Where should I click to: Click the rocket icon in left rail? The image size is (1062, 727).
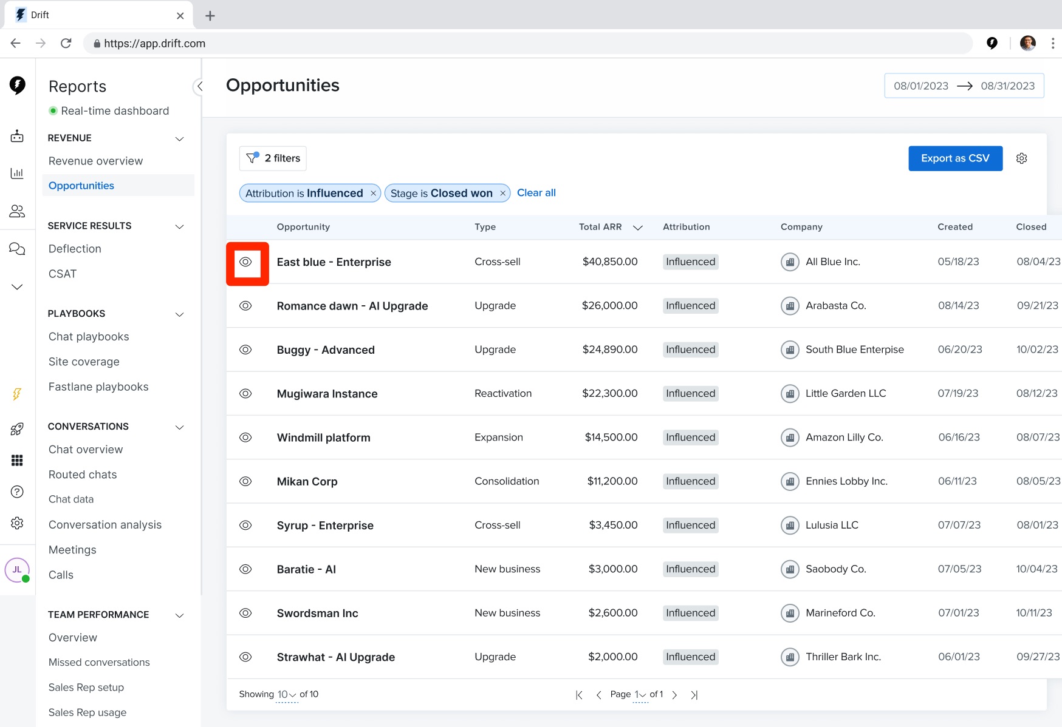[17, 429]
